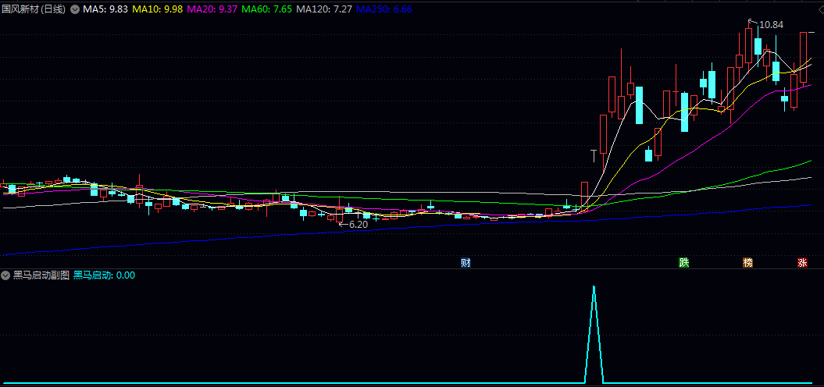Click the orange 榜 event marker icon
This screenshot has width=824, height=387.
[748, 263]
